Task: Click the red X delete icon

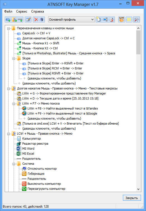Action: pos(36,20)
